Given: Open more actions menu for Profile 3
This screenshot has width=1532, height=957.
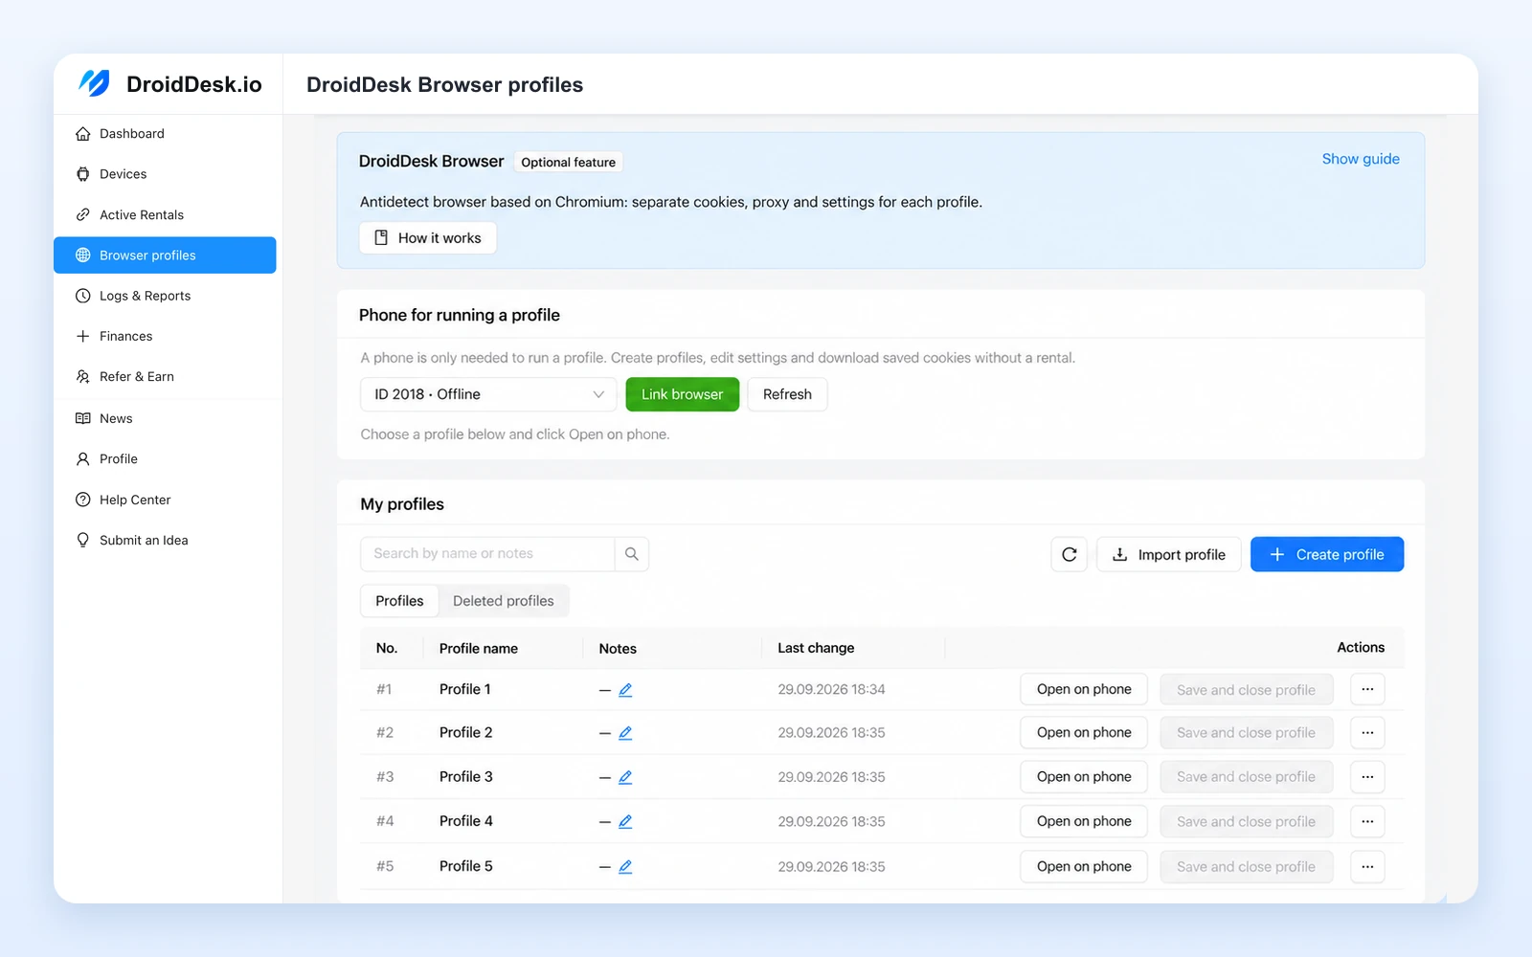Looking at the screenshot, I should point(1367,776).
